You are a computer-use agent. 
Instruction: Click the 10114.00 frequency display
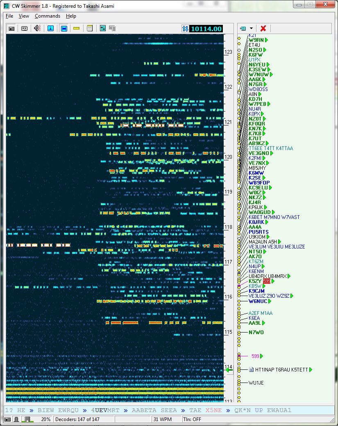tap(206, 29)
